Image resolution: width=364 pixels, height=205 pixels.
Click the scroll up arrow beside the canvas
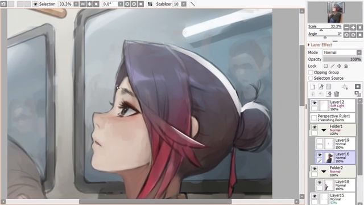tap(302, 11)
